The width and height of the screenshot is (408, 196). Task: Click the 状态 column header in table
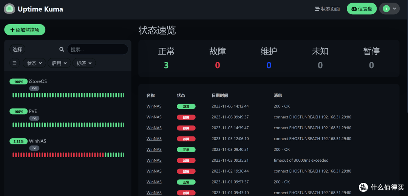181,95
